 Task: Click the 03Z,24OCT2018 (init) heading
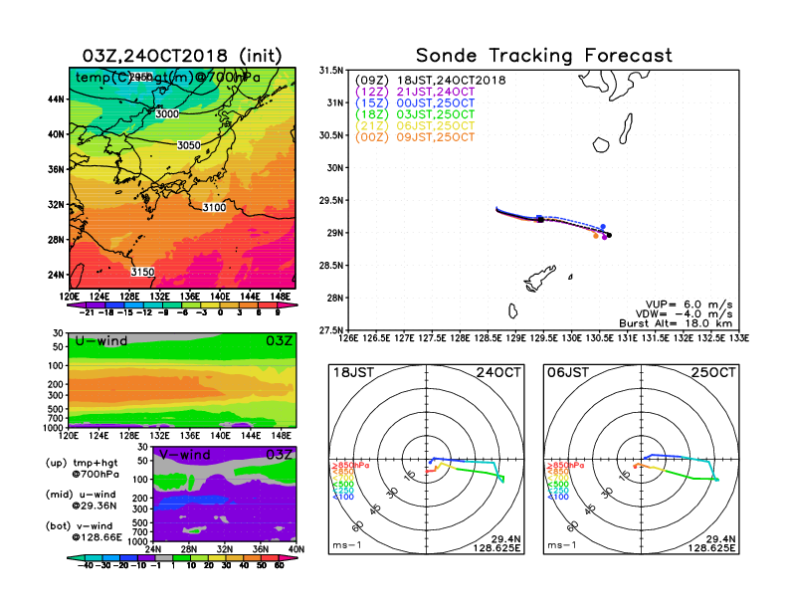[182, 55]
